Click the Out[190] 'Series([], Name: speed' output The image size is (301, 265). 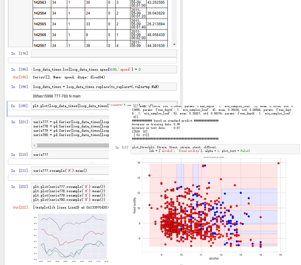69,77
